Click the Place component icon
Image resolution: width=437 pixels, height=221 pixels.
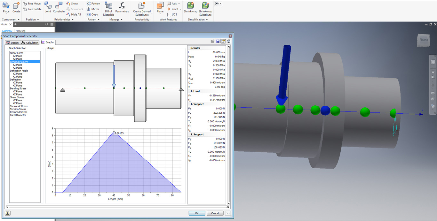6,5
